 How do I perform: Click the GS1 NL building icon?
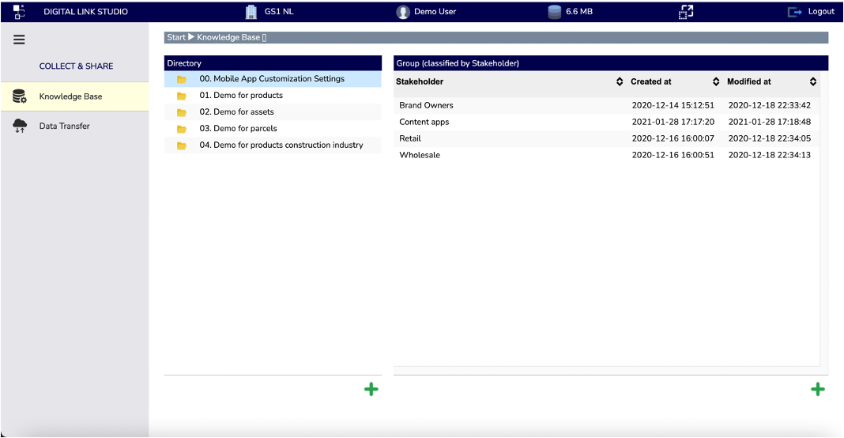(x=251, y=12)
